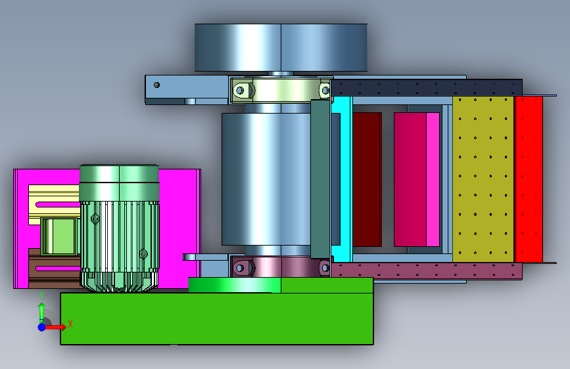570x369 pixels.
Task: Select the hot pink strip beside crimson block
Action: tap(433, 179)
